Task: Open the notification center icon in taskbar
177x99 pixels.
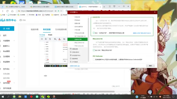Action: (173, 97)
